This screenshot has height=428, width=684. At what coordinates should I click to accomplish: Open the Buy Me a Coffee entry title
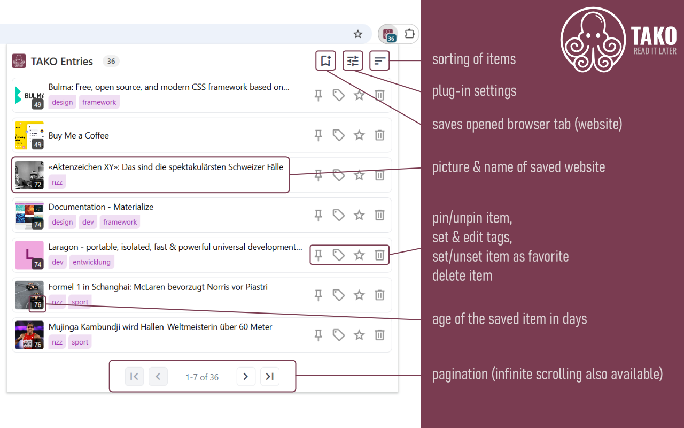[x=79, y=135]
